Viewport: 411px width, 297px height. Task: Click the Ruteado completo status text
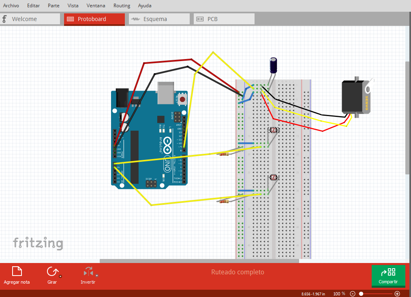pos(238,272)
